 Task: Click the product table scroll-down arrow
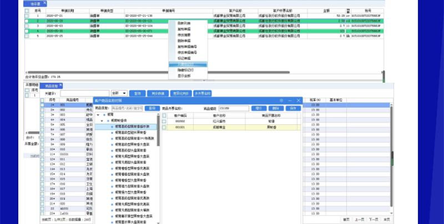click(x=392, y=213)
